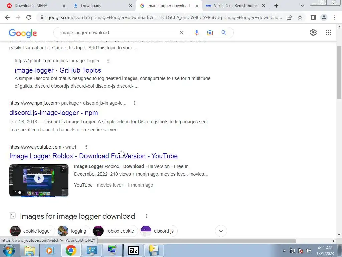Screen dimensions: 342x257
Task: Open site security lock info
Action: 42,17
